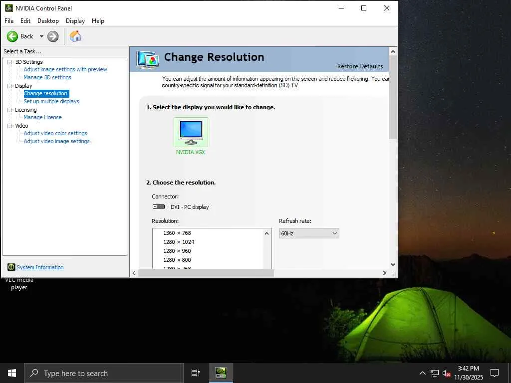Open Manage License

click(42, 117)
